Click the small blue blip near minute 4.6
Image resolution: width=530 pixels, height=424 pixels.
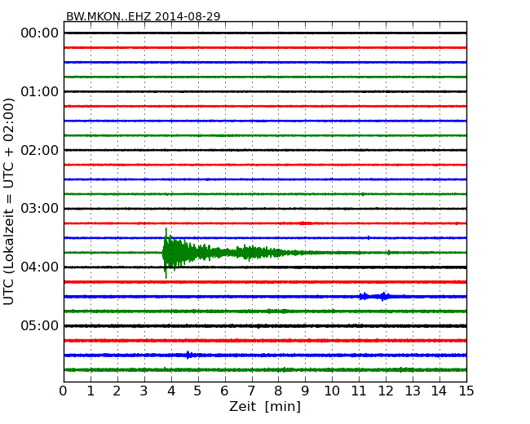pyautogui.click(x=188, y=355)
